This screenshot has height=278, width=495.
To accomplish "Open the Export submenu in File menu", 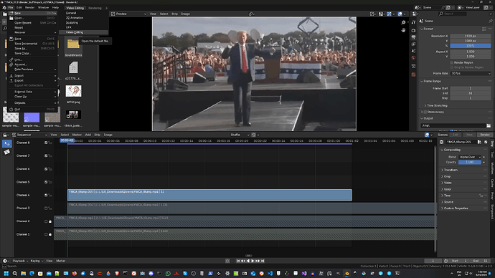I will [32, 80].
